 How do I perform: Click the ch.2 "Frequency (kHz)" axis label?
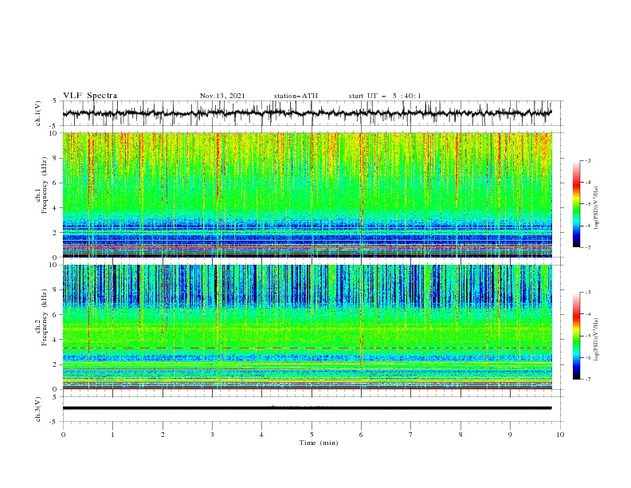point(45,317)
